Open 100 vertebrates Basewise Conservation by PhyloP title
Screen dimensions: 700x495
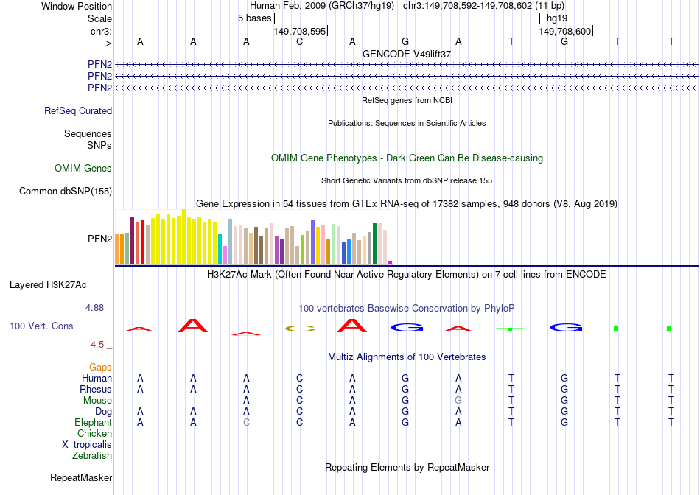(407, 309)
